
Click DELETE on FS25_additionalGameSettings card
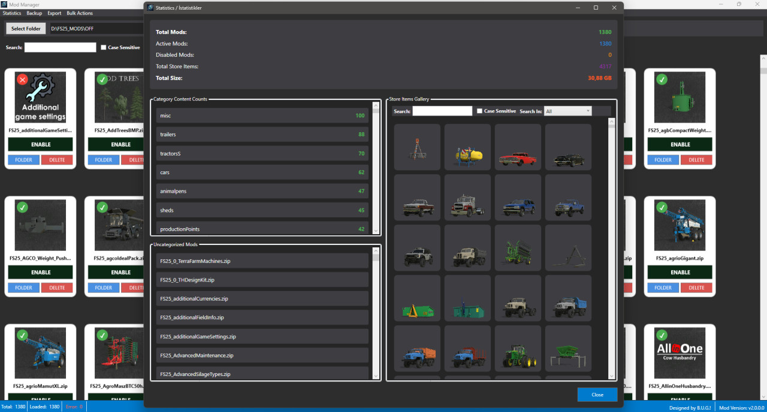tap(57, 160)
